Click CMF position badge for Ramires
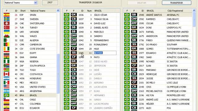Screen dimensions: 198x111 (134, 19)
